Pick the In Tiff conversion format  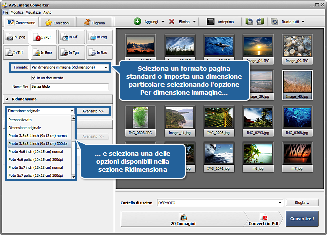click(16, 52)
